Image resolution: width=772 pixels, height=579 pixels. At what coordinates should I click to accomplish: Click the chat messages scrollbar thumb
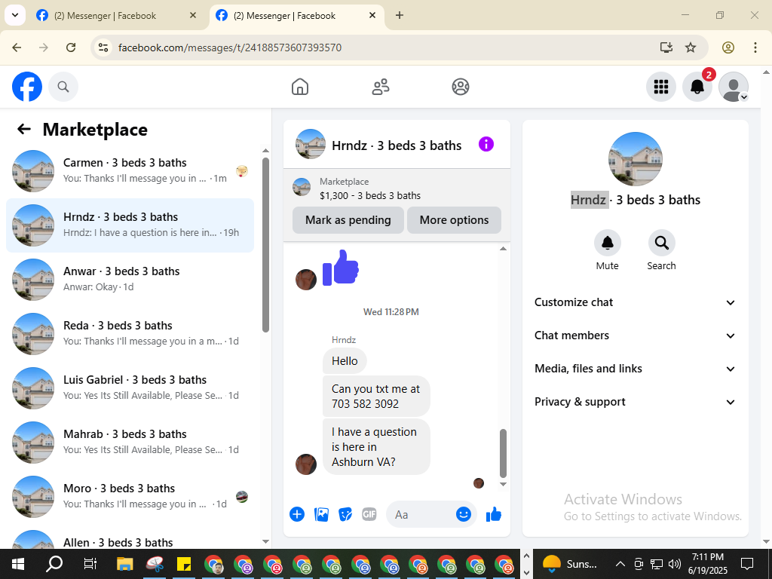point(503,453)
